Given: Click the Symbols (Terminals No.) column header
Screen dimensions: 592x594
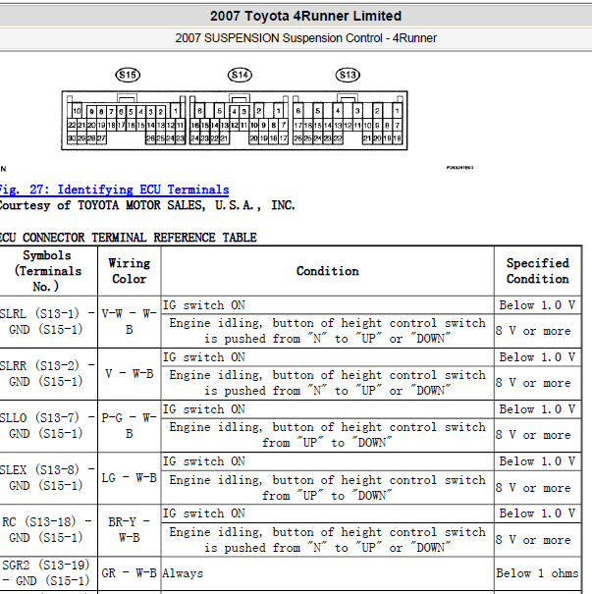Looking at the screenshot, I should point(48,271).
